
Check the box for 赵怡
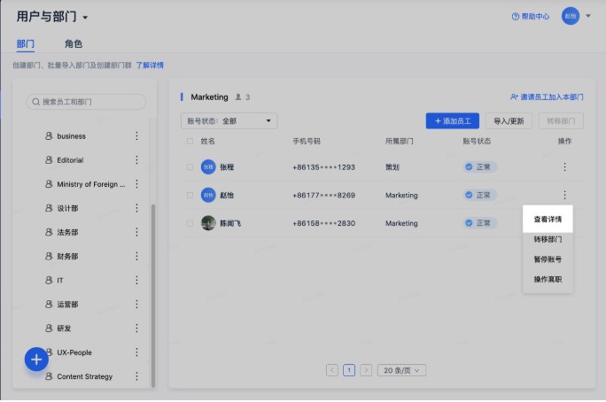[x=190, y=195]
